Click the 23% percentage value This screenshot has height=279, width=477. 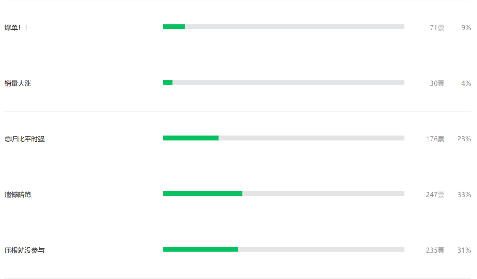464,139
